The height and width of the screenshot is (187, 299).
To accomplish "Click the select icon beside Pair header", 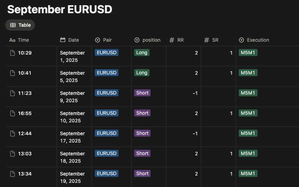I will tap(98, 40).
